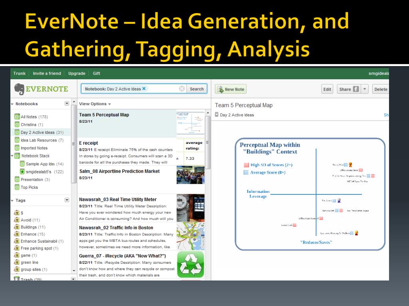Viewport: 409px width, 306px height.
Task: Click Invite a friend in top bar
Action: (47, 73)
